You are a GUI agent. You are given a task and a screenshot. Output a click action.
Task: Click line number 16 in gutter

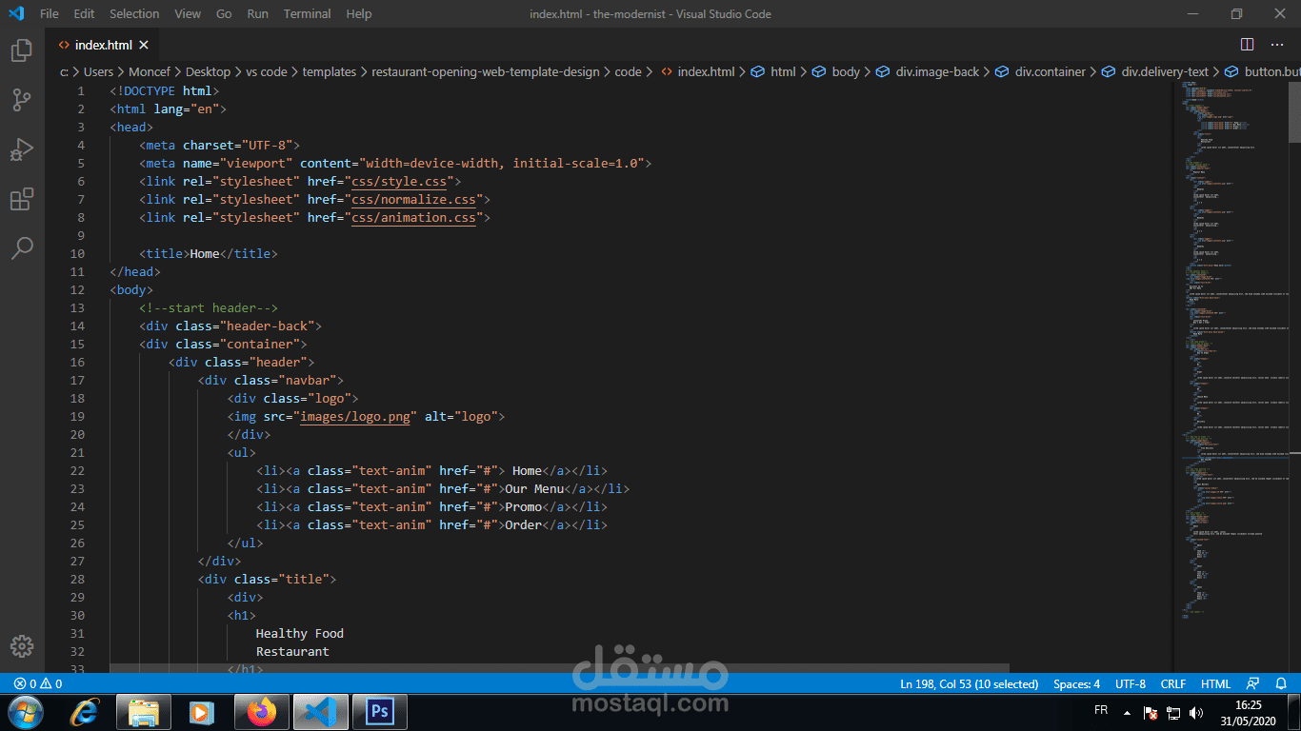(x=76, y=362)
